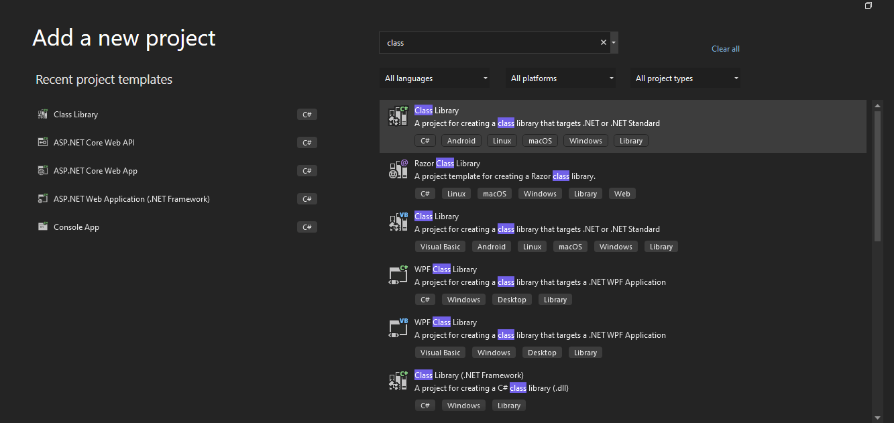Click the C# tag next to ASP.NET Core Web API
Viewport: 894px width, 423px height.
pyautogui.click(x=307, y=143)
